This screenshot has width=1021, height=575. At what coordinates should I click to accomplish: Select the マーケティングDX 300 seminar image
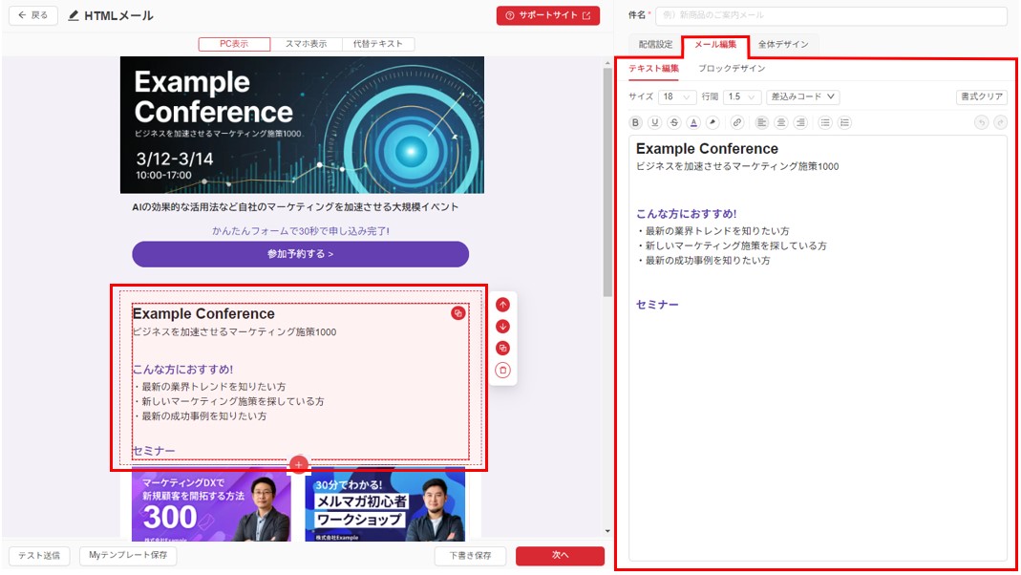(x=211, y=504)
